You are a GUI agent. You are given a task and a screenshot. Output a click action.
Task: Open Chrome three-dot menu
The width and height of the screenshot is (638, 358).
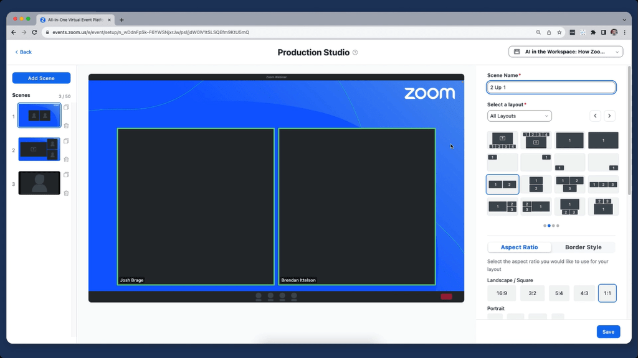click(x=624, y=32)
